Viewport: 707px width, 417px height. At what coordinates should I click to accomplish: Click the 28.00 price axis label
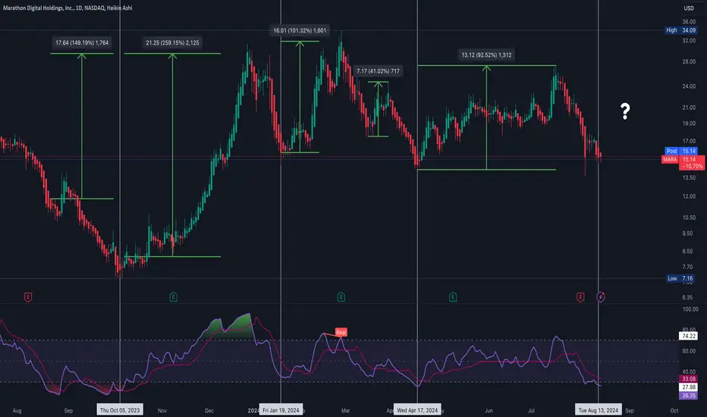coord(689,61)
